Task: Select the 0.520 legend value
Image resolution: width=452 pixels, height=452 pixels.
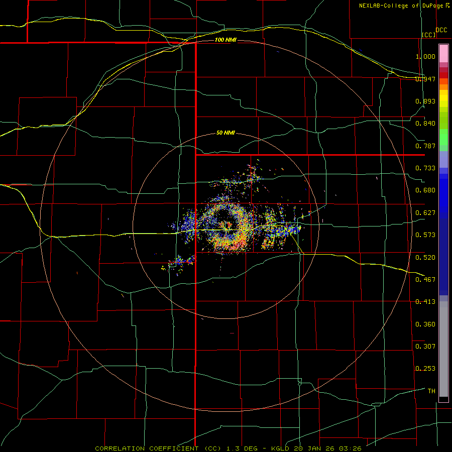Action: coord(425,258)
